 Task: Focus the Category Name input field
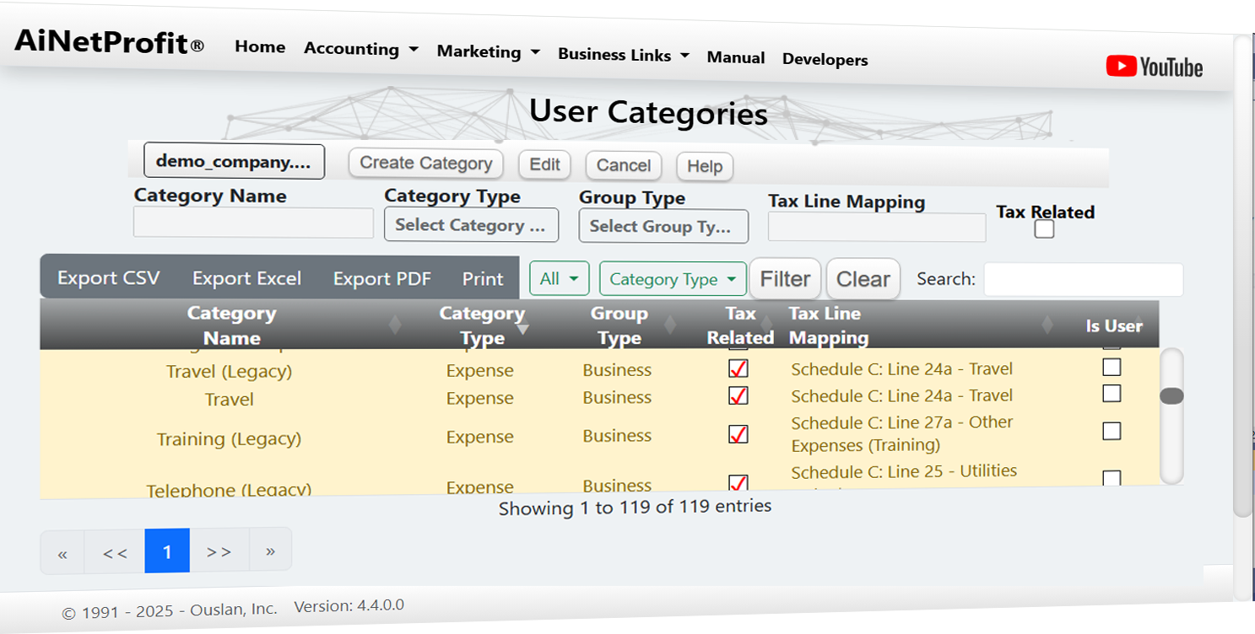[x=253, y=223]
